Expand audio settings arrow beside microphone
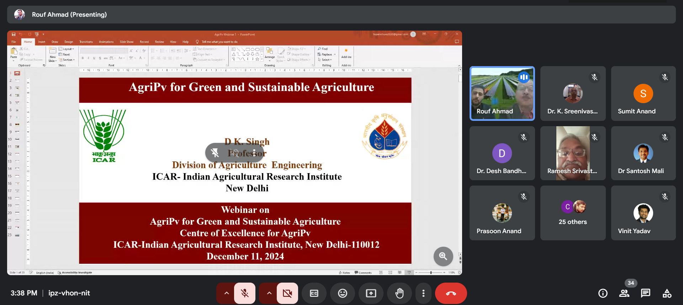 [226, 293]
